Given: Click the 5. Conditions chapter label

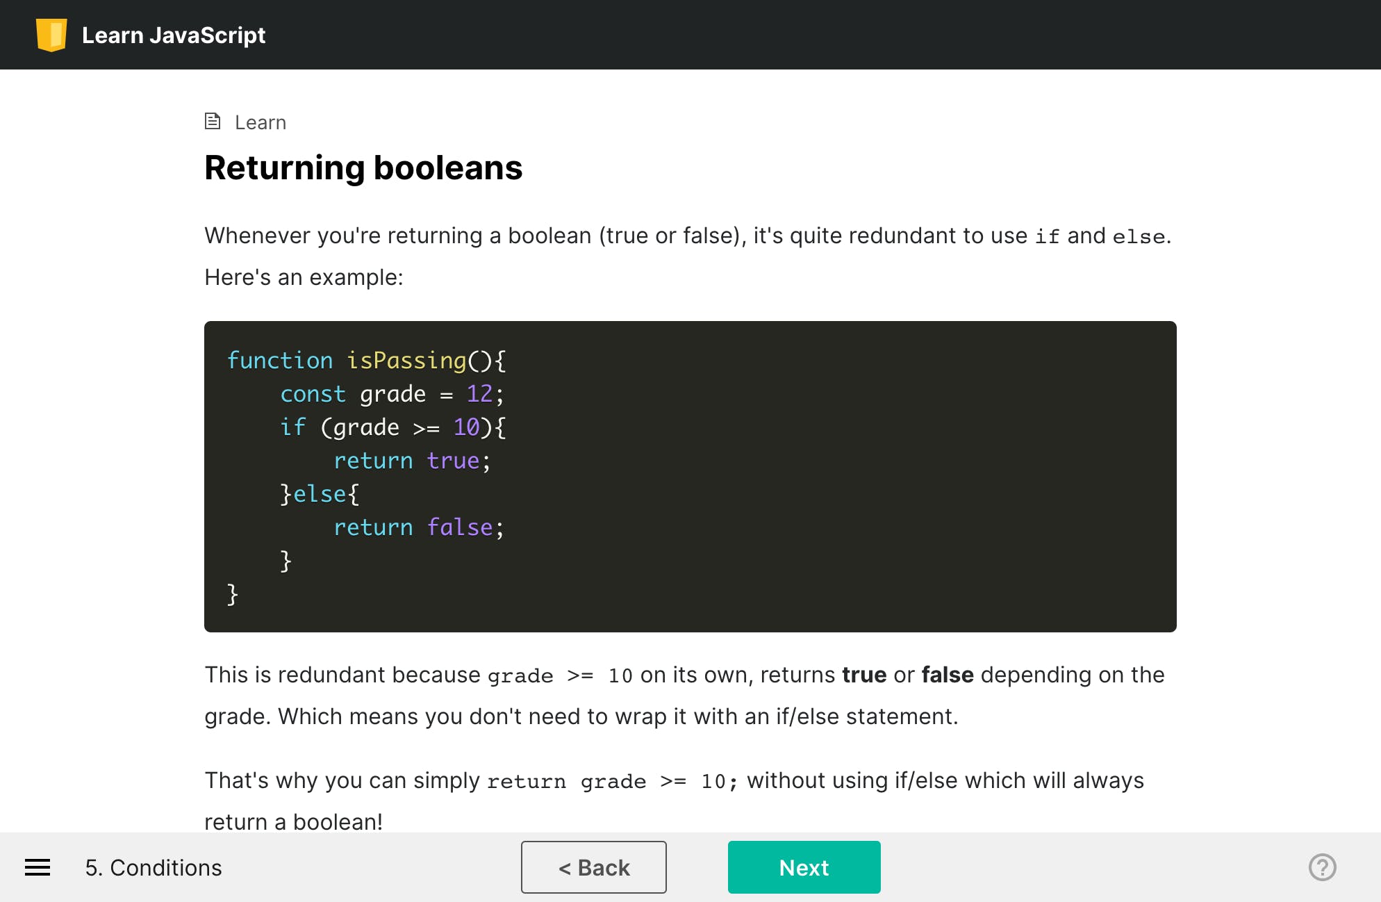Looking at the screenshot, I should 154,867.
